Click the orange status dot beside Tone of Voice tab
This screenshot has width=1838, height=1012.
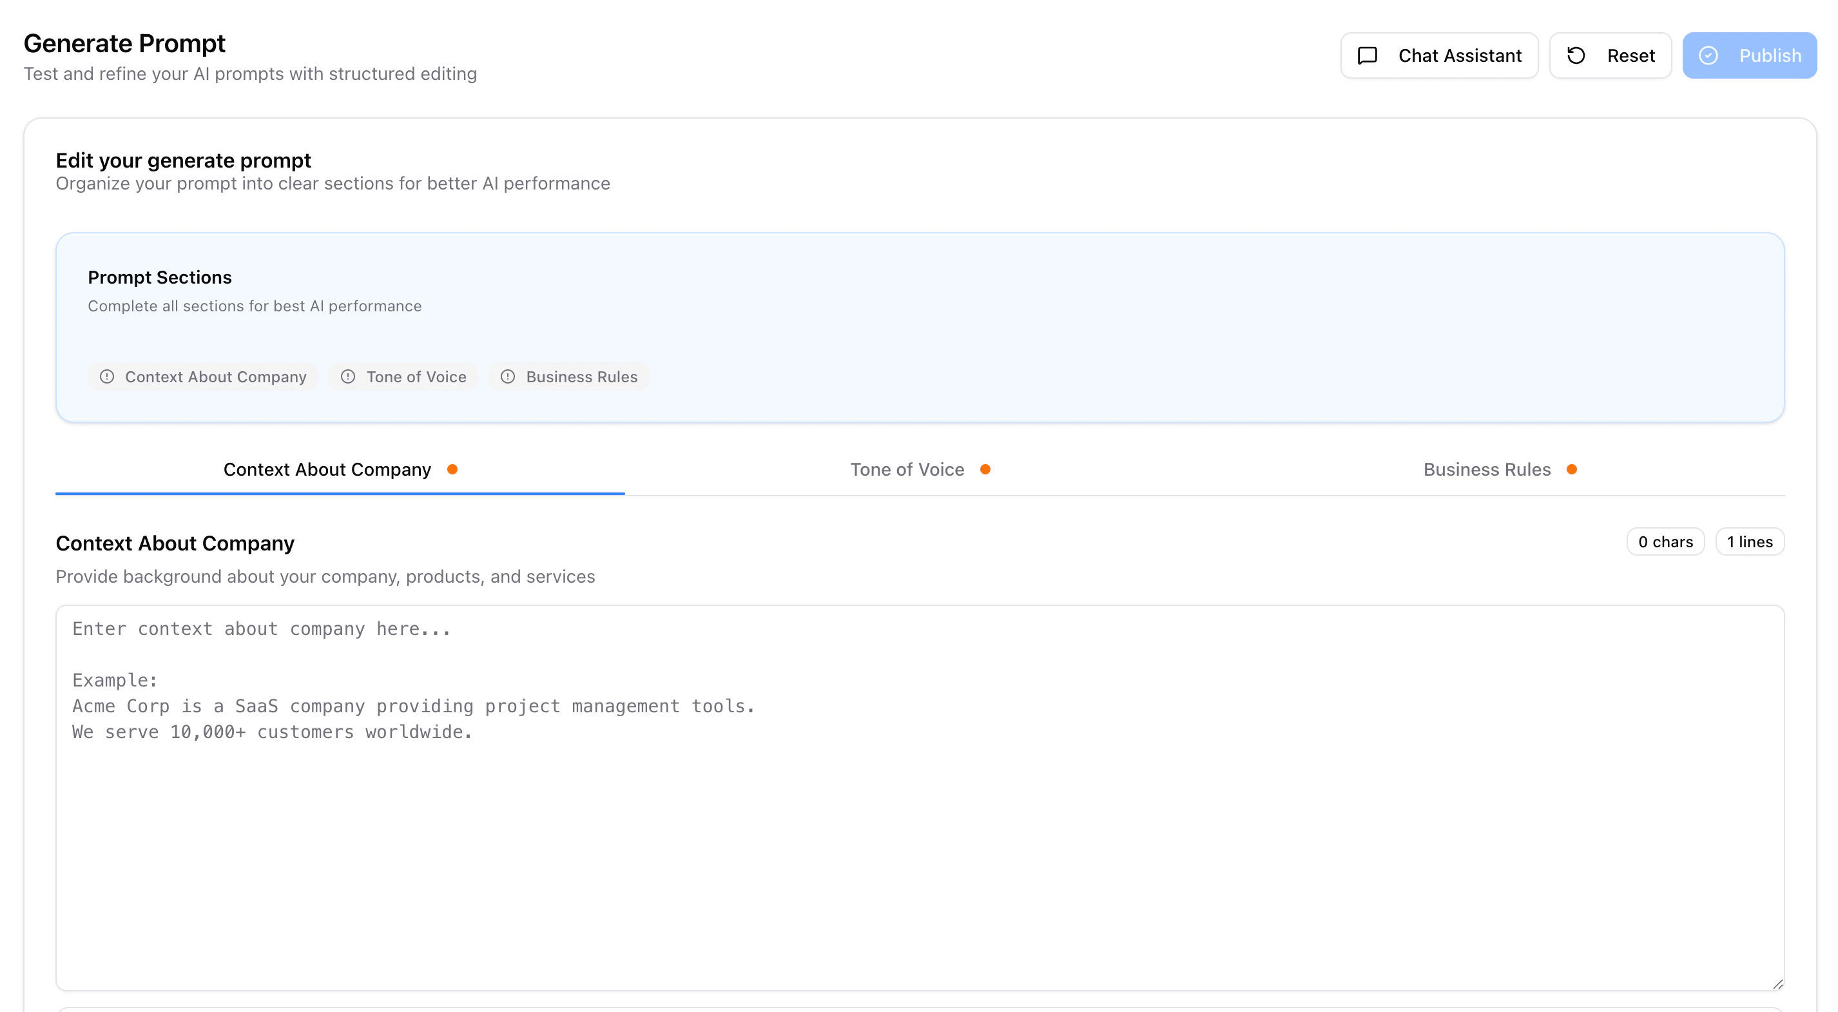coord(985,470)
